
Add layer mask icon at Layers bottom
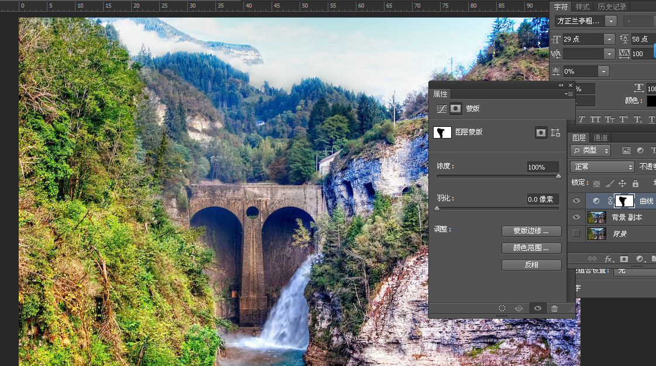click(624, 259)
